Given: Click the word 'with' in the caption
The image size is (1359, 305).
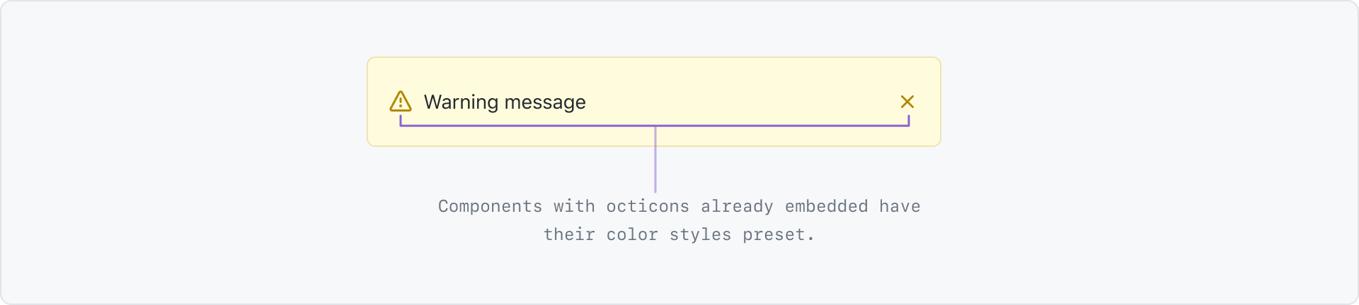Looking at the screenshot, I should [x=574, y=206].
